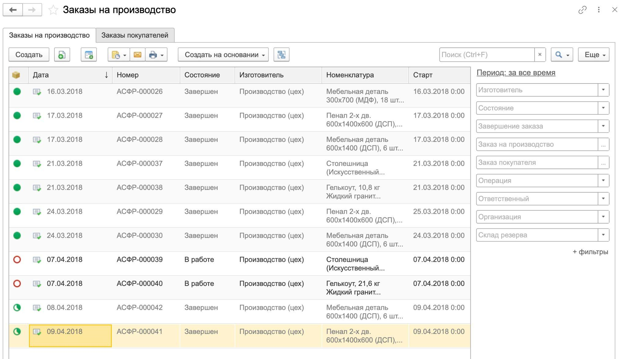This screenshot has width=626, height=359.
Task: Click the calendar-add toolbar icon
Action: [89, 55]
